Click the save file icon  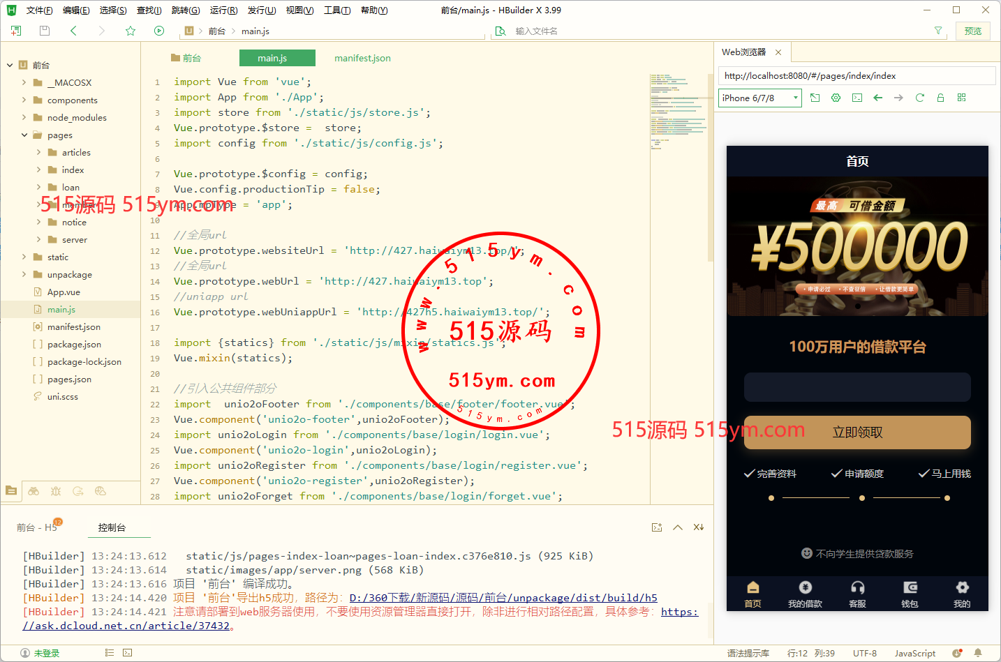point(45,31)
